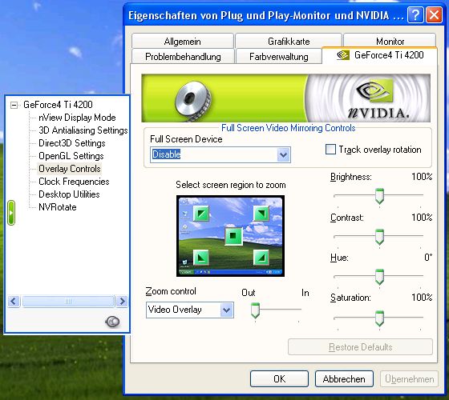Click the Abbrechen button

[x=344, y=379]
